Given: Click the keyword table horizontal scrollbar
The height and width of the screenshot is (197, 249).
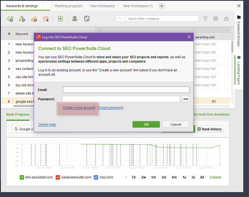Looking at the screenshot, I should pyautogui.click(x=23, y=106).
